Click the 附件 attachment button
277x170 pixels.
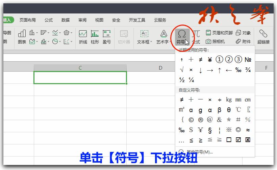point(243,41)
